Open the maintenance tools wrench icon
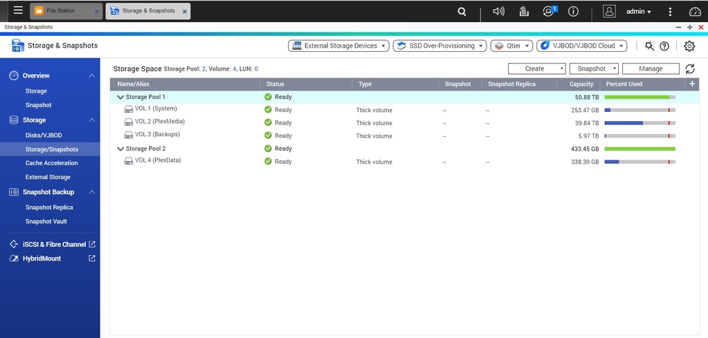Image resolution: width=708 pixels, height=338 pixels. (650, 46)
